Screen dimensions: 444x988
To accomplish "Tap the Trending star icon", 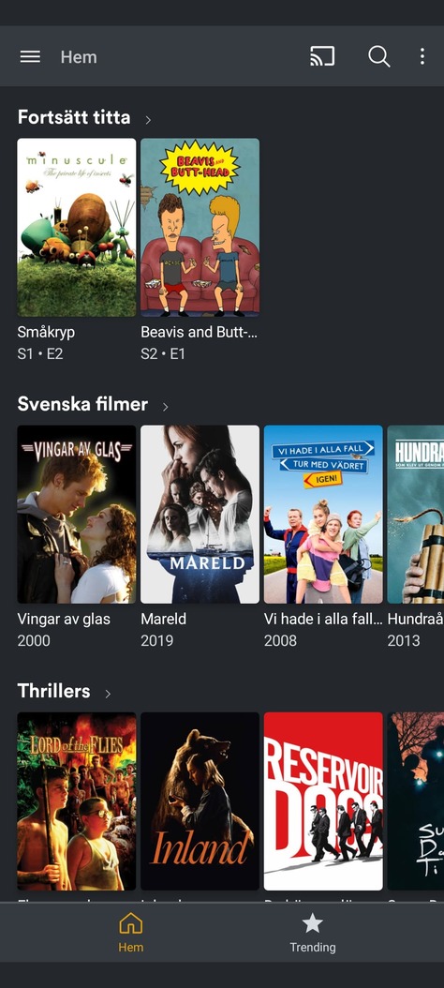I will [312, 923].
